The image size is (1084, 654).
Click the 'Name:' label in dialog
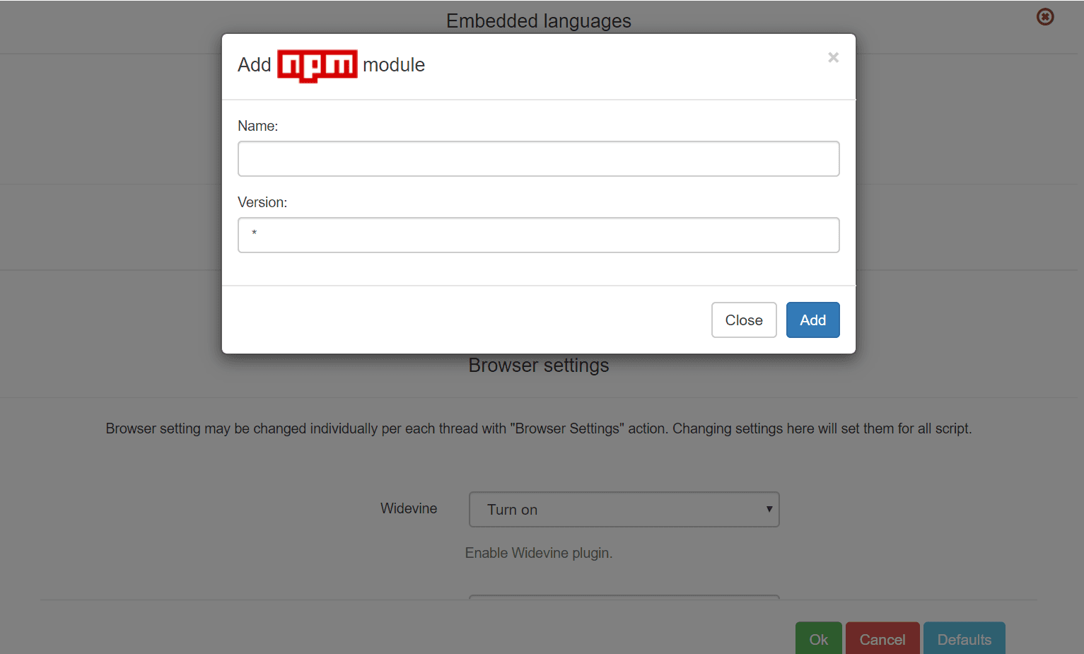[258, 126]
